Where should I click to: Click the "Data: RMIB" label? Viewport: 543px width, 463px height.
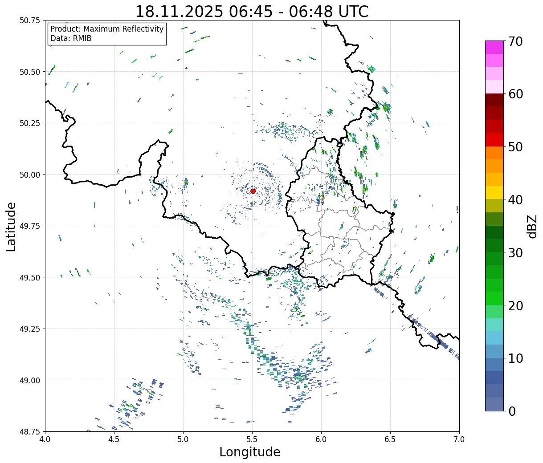[x=71, y=38]
